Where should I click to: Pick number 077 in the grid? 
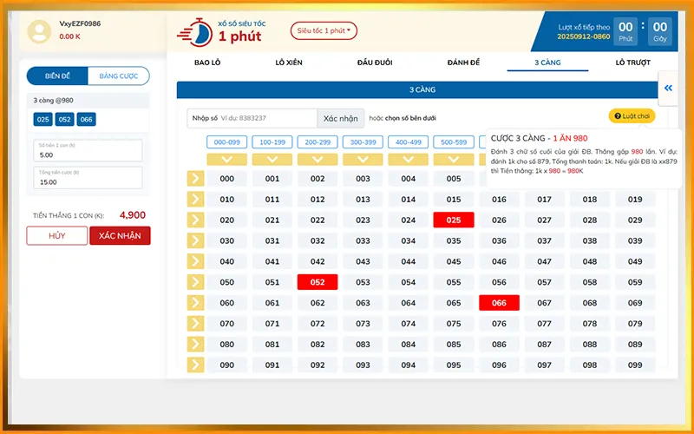[545, 323]
